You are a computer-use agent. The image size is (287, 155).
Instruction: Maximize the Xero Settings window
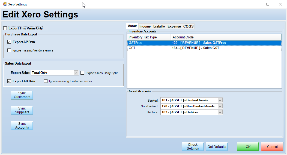268,4
